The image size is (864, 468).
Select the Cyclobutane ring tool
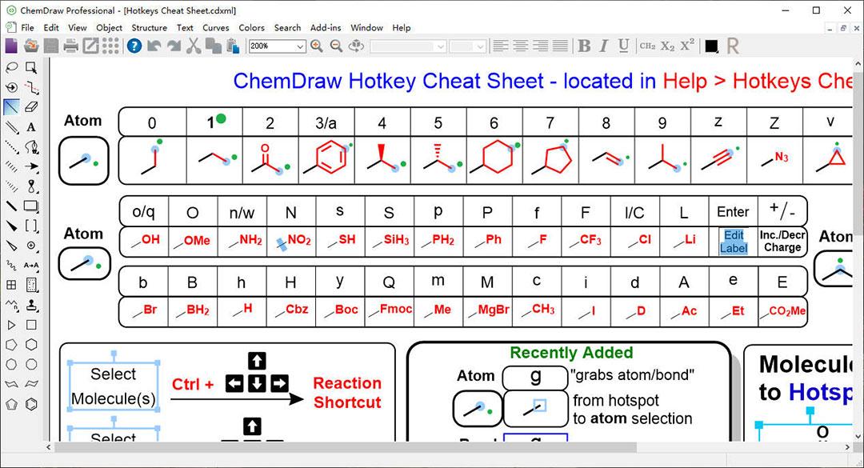pos(31,326)
